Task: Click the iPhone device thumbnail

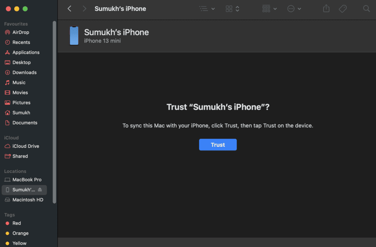Action: click(x=74, y=36)
